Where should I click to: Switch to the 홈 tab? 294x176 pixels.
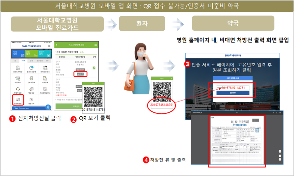click(15, 61)
